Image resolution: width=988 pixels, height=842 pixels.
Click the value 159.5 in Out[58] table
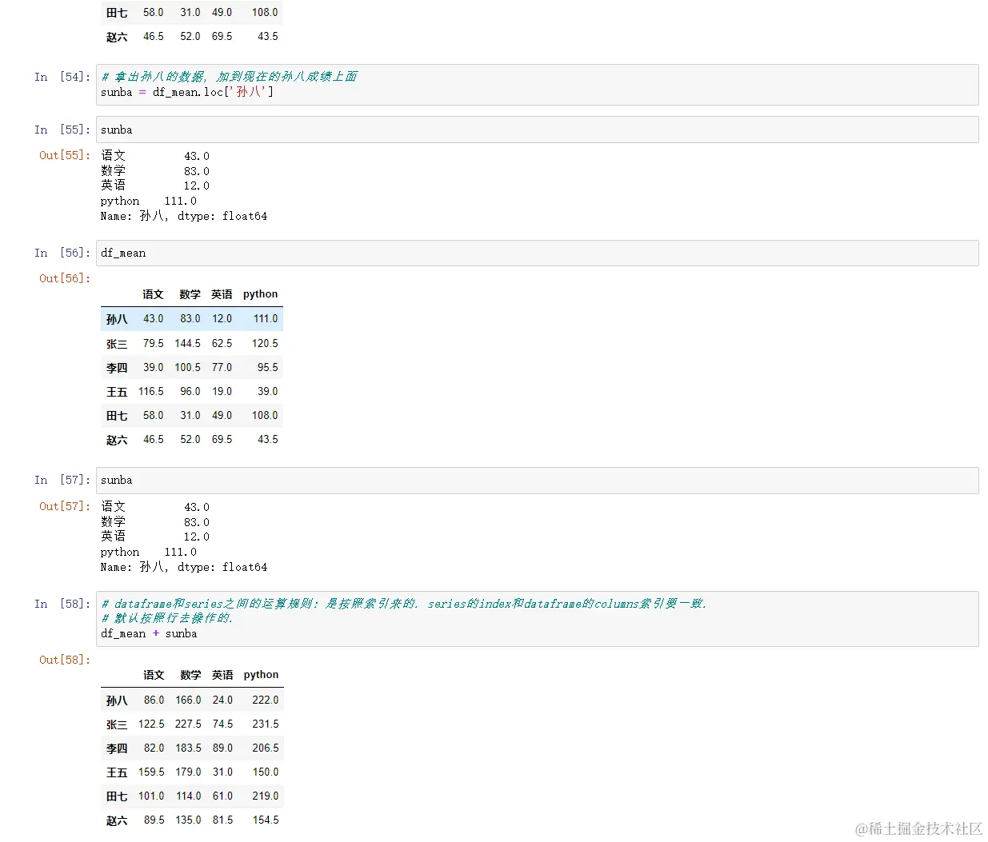point(151,772)
